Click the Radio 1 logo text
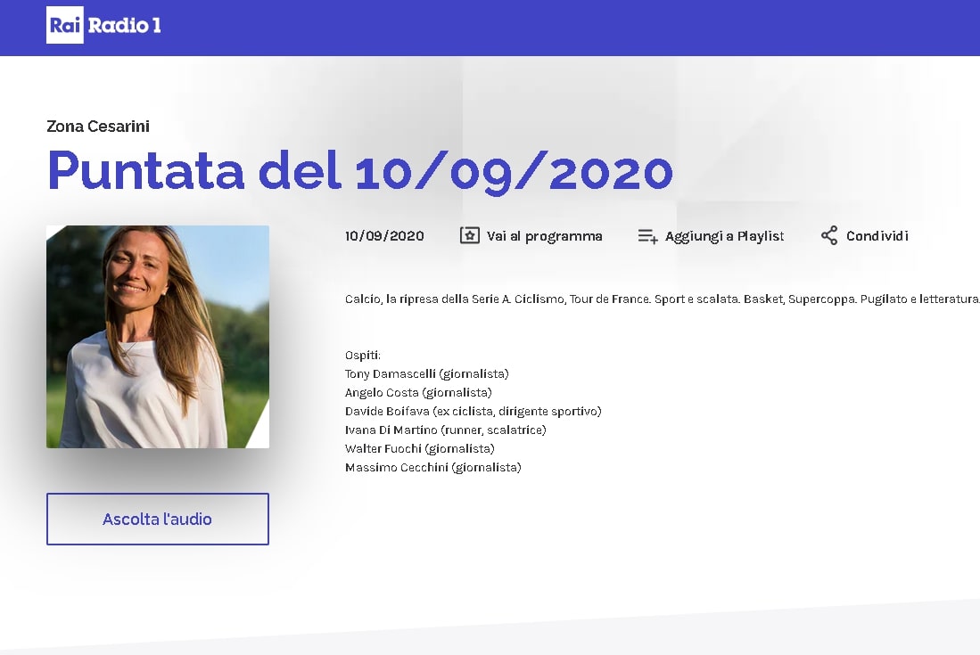Screen dimensions: 980x655 tap(124, 26)
